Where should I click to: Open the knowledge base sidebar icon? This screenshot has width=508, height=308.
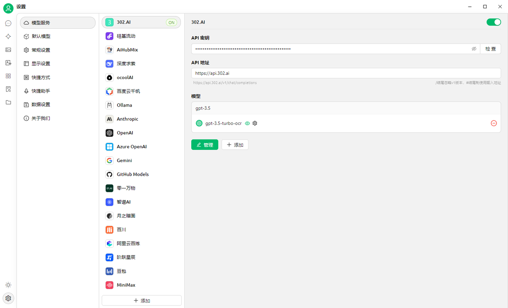tap(8, 89)
